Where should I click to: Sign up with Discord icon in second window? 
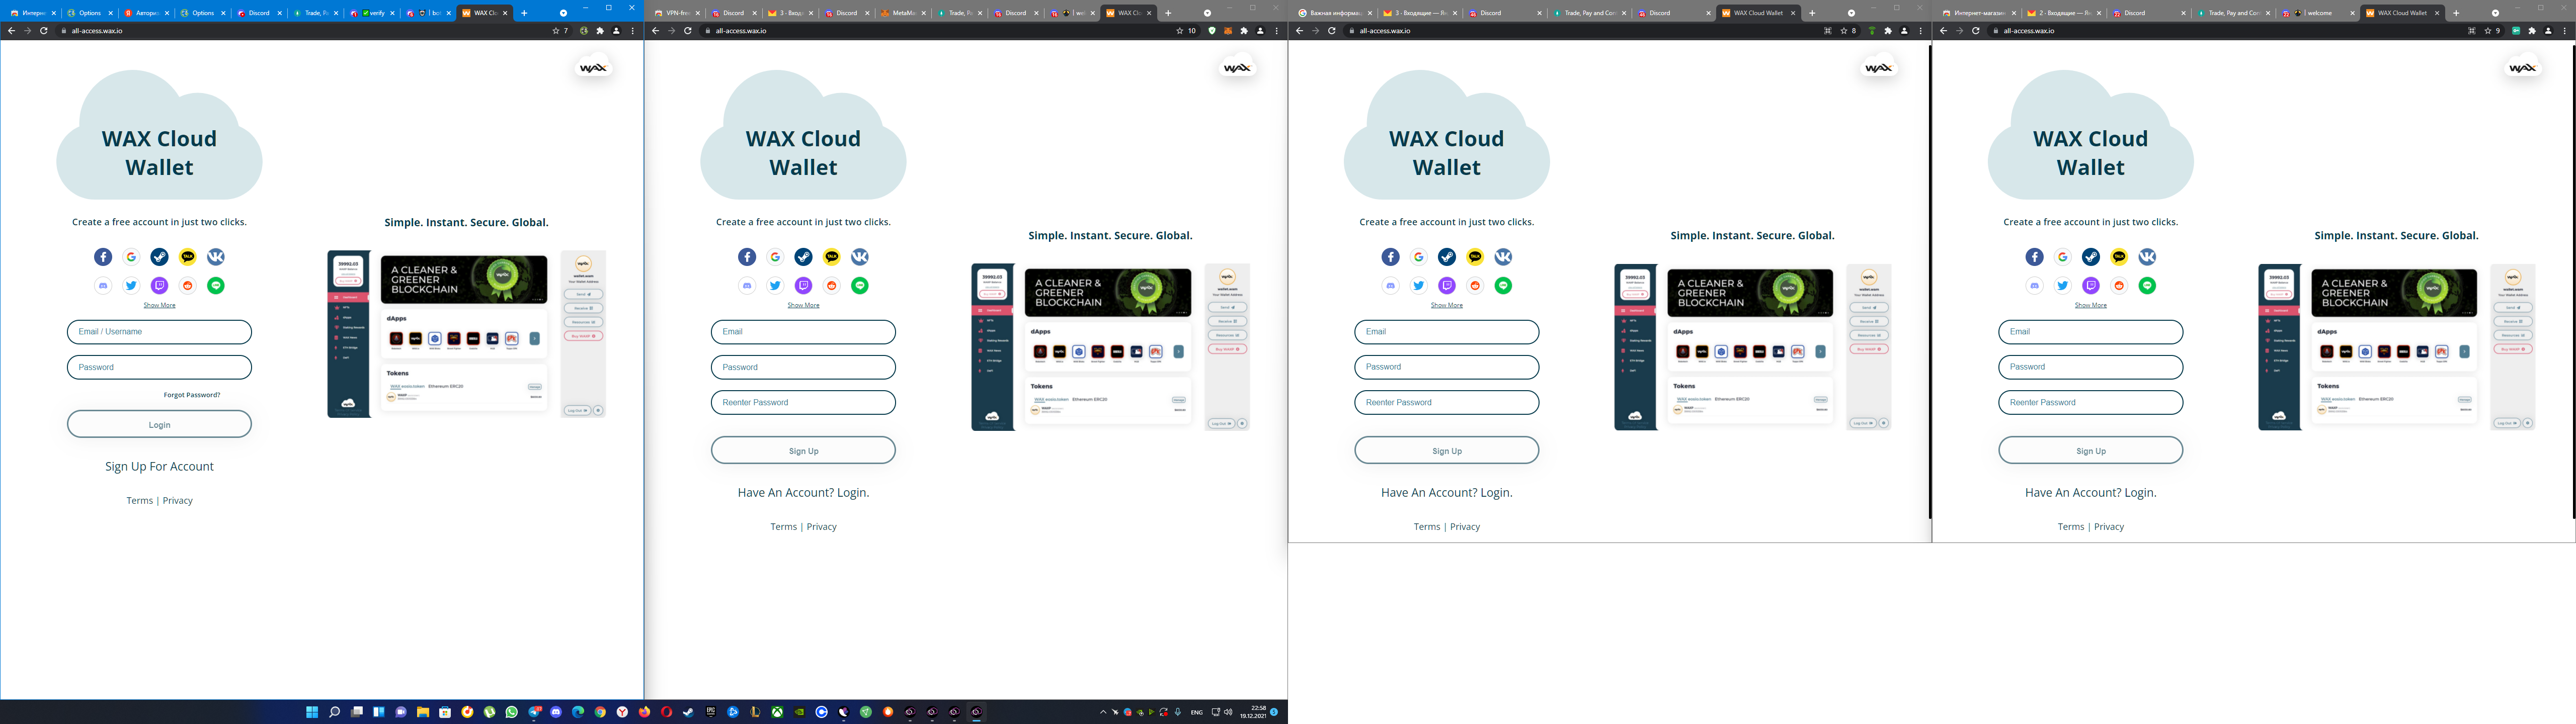747,285
